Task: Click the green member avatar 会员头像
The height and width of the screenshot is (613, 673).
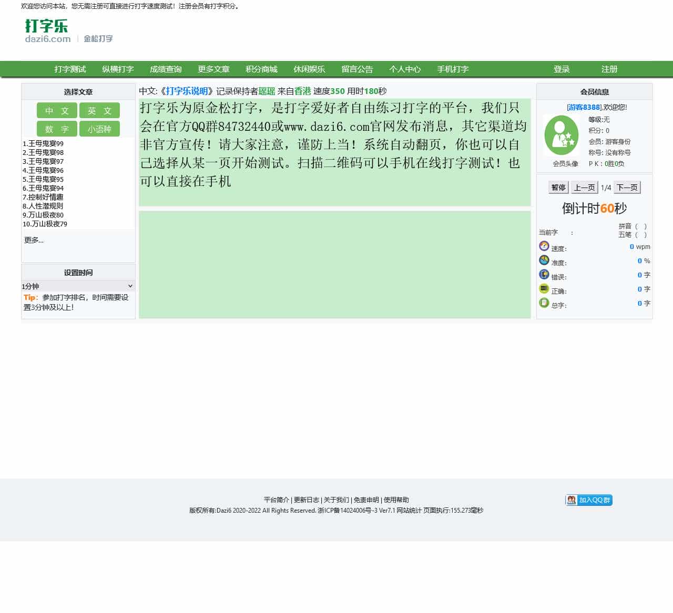Action: pyautogui.click(x=560, y=135)
